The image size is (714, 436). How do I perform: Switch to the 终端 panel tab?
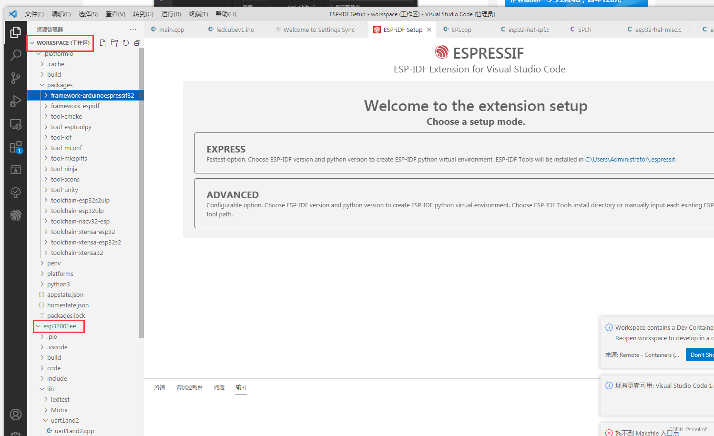[x=160, y=387]
